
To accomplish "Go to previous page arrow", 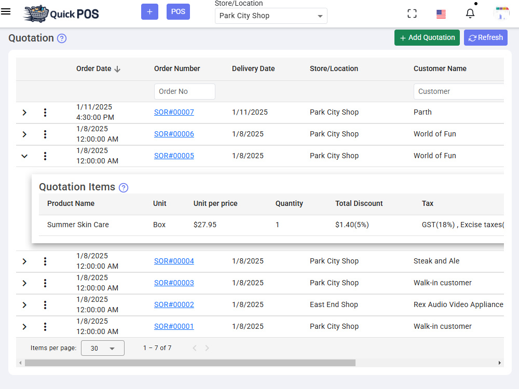I will click(195, 348).
